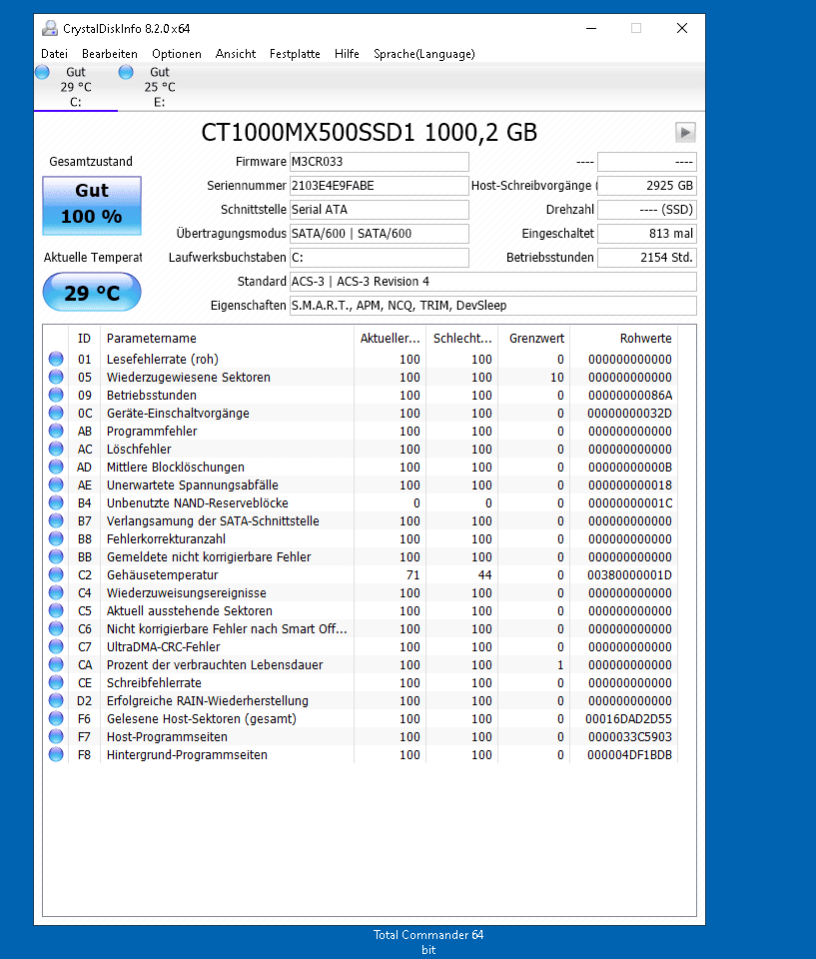Click status icon for Mittlere Blocklöschungen
Viewport: 816px width, 959px height.
tap(56, 467)
